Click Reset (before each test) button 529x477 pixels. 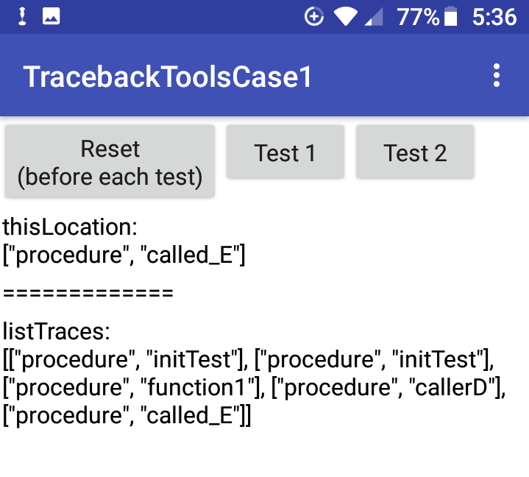click(110, 161)
